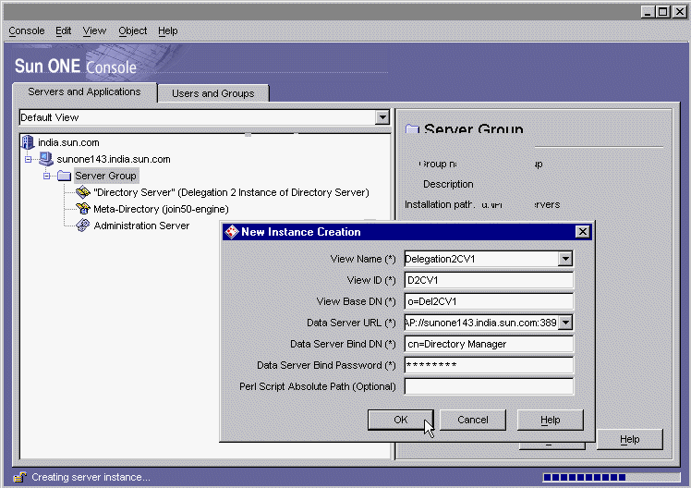Click the india.sun.com domain building icon
This screenshot has width=691, height=488.
click(x=28, y=142)
